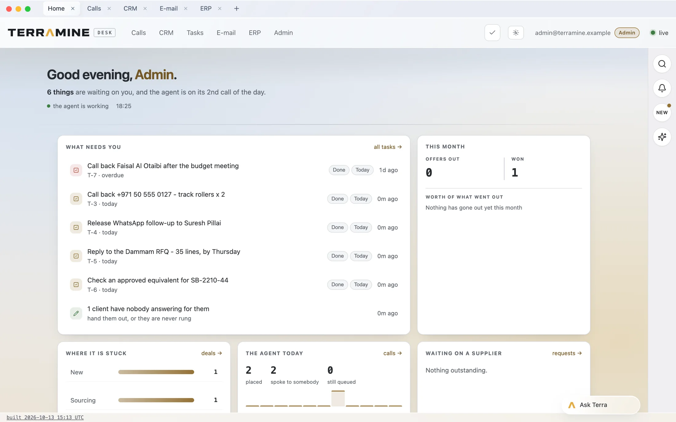
Task: Click the Terramine Desk logo
Action: 61,33
